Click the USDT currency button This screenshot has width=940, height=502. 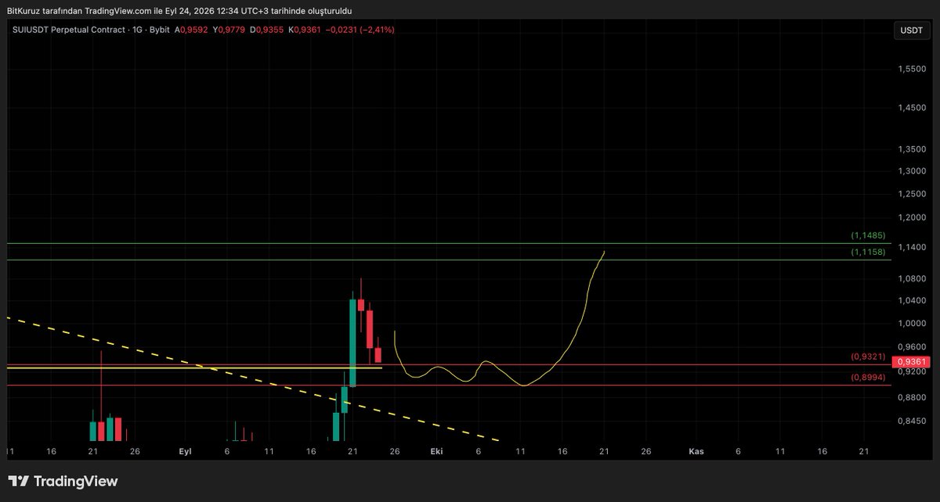click(913, 30)
